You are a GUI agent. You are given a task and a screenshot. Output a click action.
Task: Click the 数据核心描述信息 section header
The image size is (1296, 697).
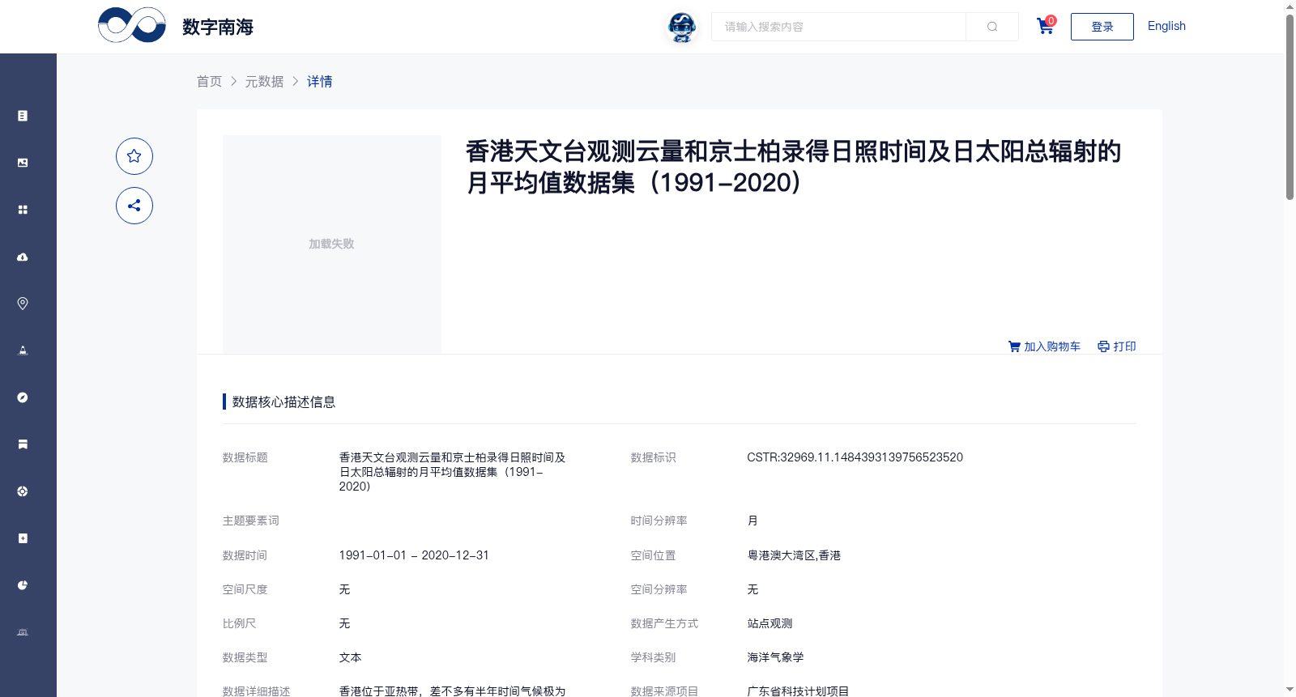point(283,402)
